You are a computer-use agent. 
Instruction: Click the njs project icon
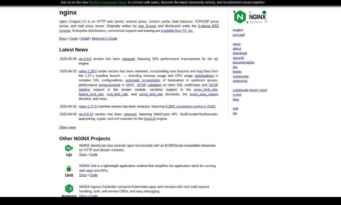click(x=69, y=148)
